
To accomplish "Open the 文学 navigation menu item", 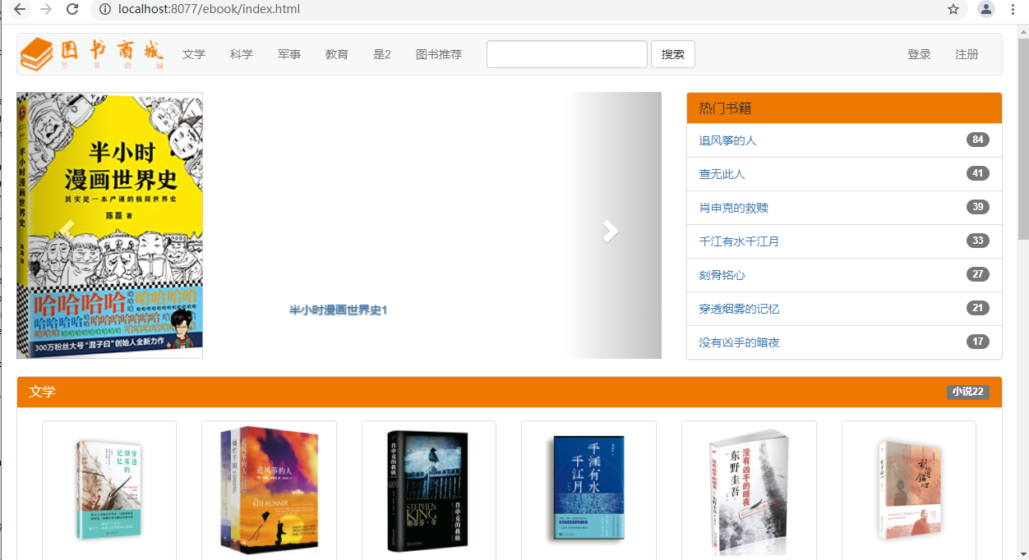I will pyautogui.click(x=194, y=54).
